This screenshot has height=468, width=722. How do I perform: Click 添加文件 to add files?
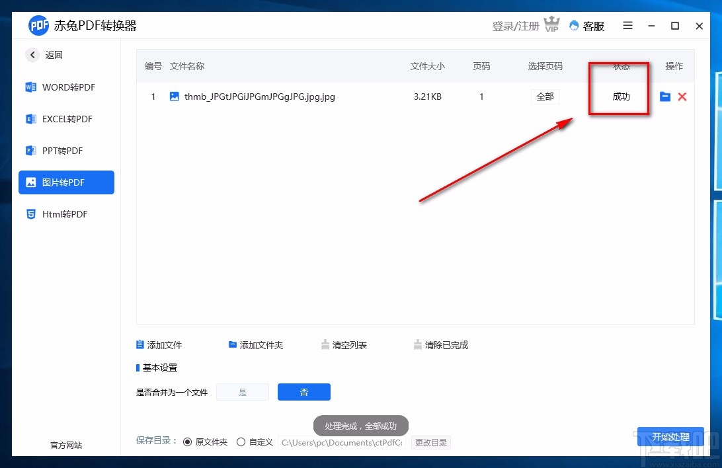159,344
